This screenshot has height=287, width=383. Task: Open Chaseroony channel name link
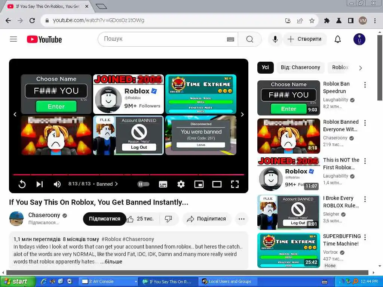(x=44, y=215)
